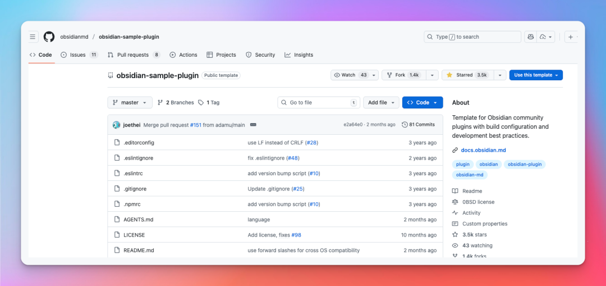Open the #98 issue link

point(296,235)
